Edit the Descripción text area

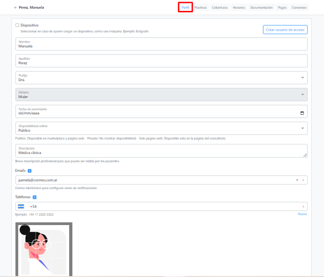(x=162, y=151)
